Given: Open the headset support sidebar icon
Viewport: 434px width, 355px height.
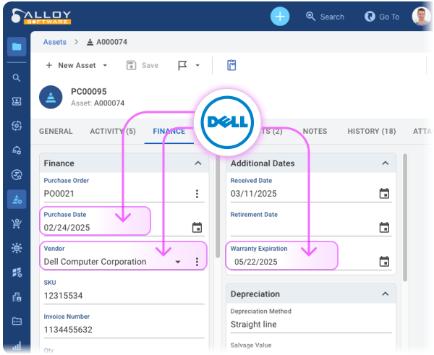Looking at the screenshot, I should 17,150.
